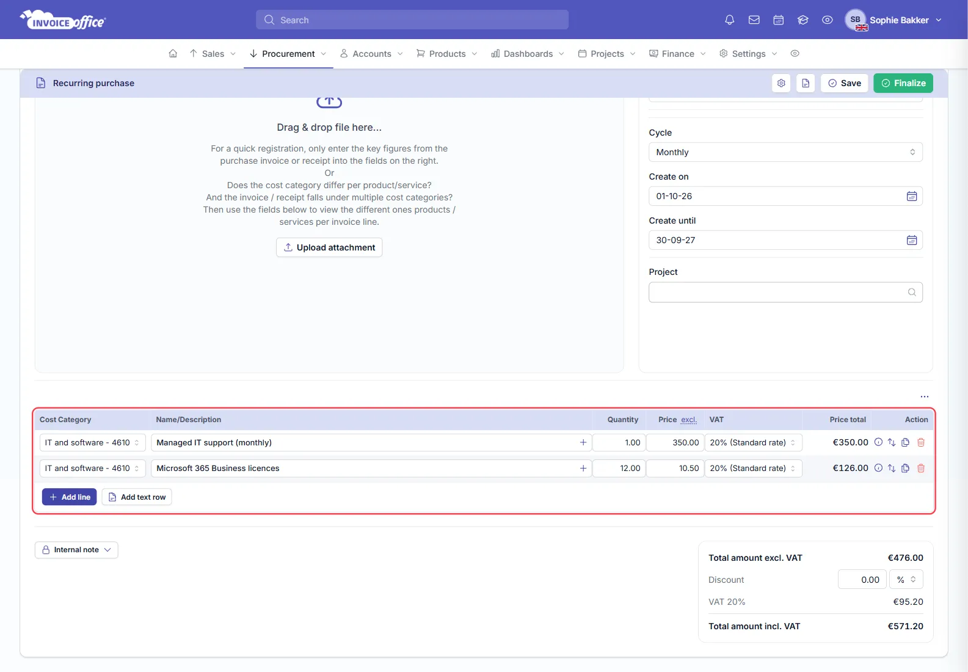The width and height of the screenshot is (968, 672).
Task: Click the document icon button beside Save
Action: pyautogui.click(x=806, y=83)
